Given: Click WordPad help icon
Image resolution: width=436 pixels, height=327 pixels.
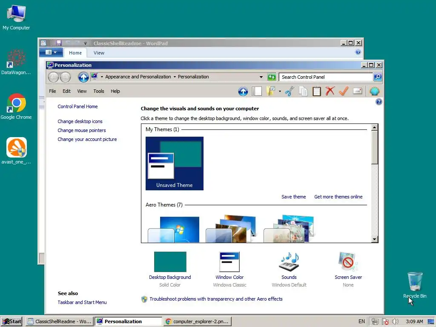Looking at the screenshot, I should click(x=358, y=52).
